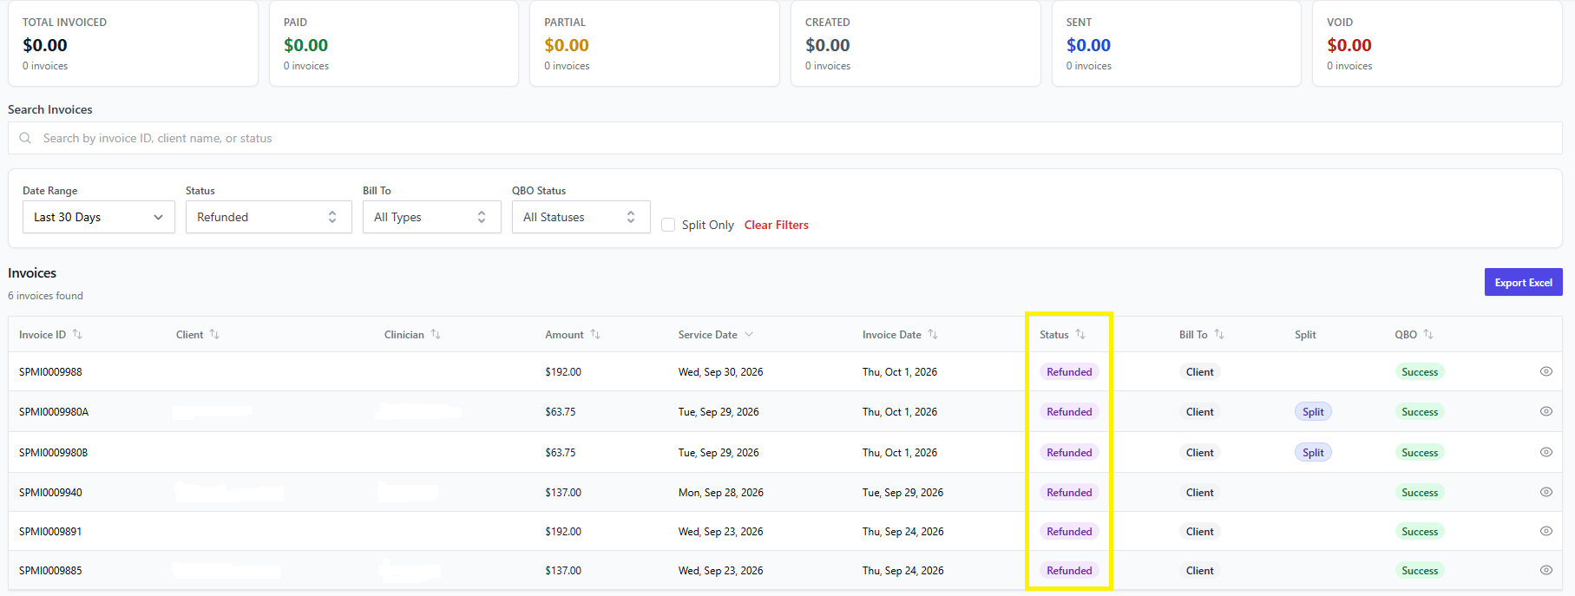1575x596 pixels.
Task: Click service date Wed, Sep 30, 2026
Action: tap(720, 371)
